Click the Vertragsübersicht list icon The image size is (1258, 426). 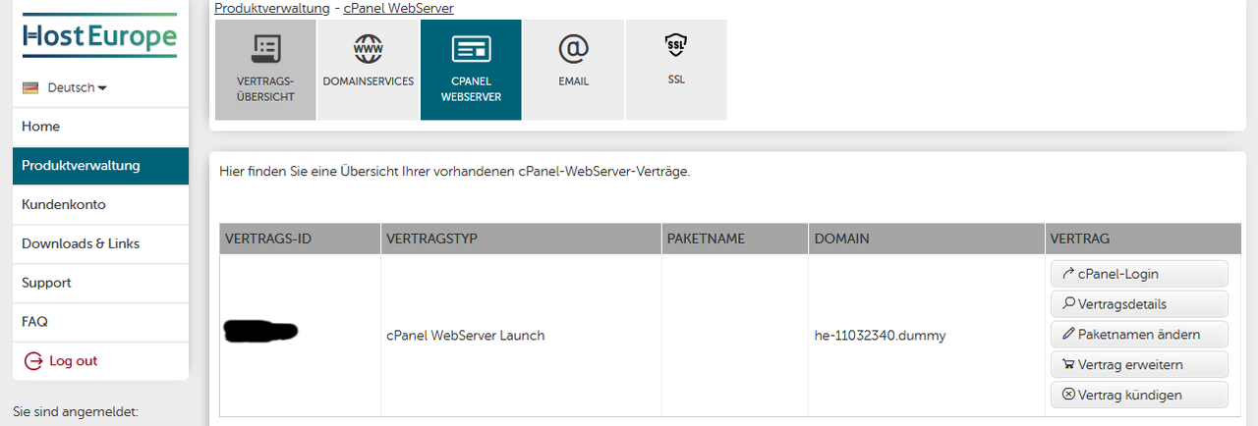265,47
